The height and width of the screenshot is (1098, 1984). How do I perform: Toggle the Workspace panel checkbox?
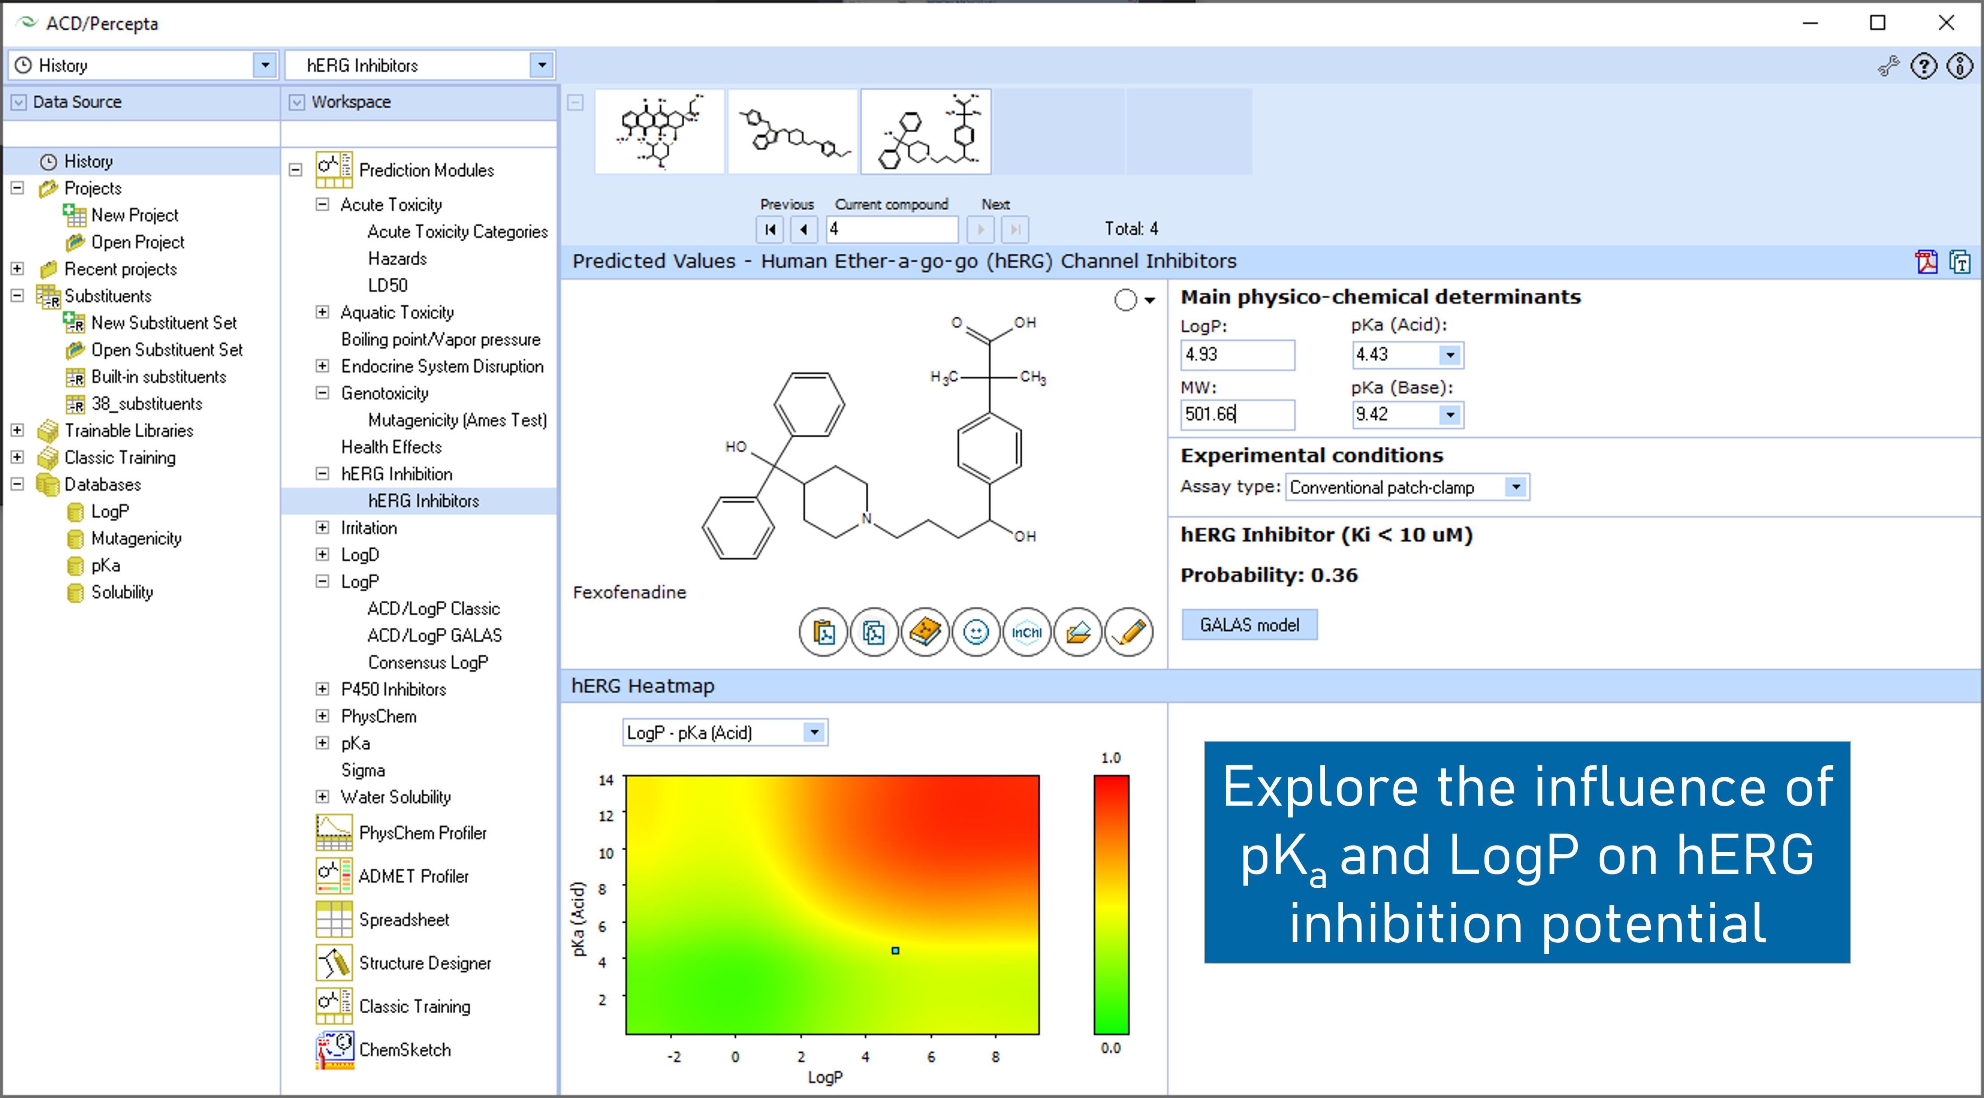296,102
